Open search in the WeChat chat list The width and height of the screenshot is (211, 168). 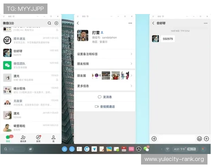point(49,23)
